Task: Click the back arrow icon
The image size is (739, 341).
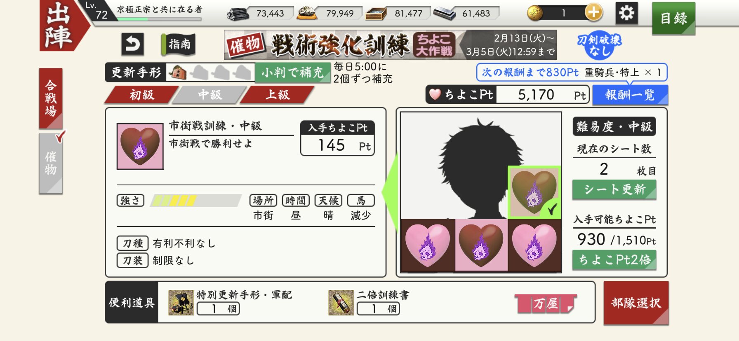Action: (x=133, y=44)
